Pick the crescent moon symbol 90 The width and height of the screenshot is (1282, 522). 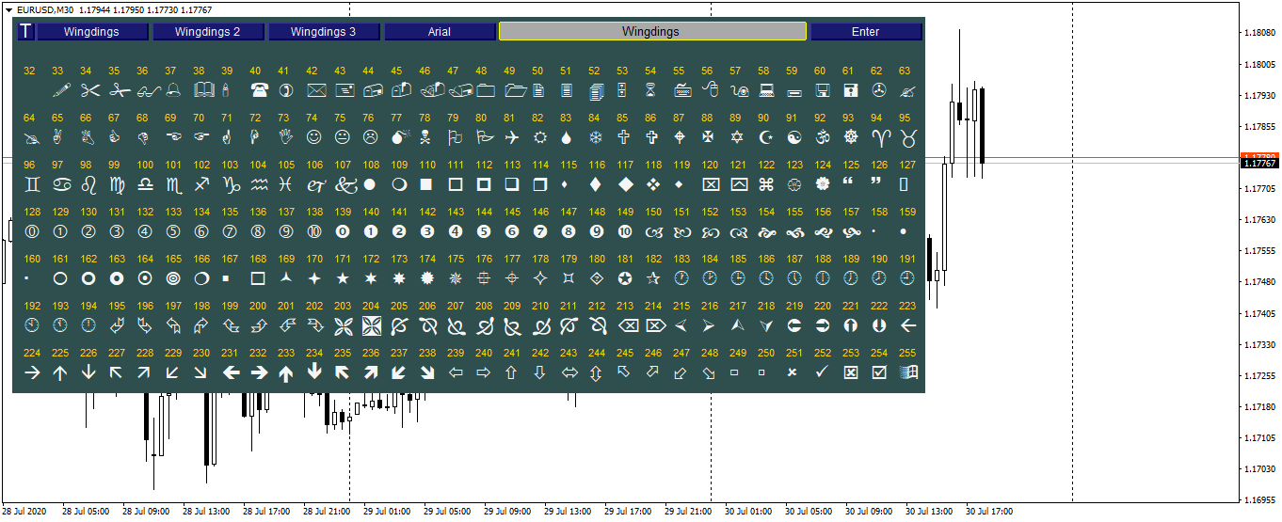coord(765,137)
